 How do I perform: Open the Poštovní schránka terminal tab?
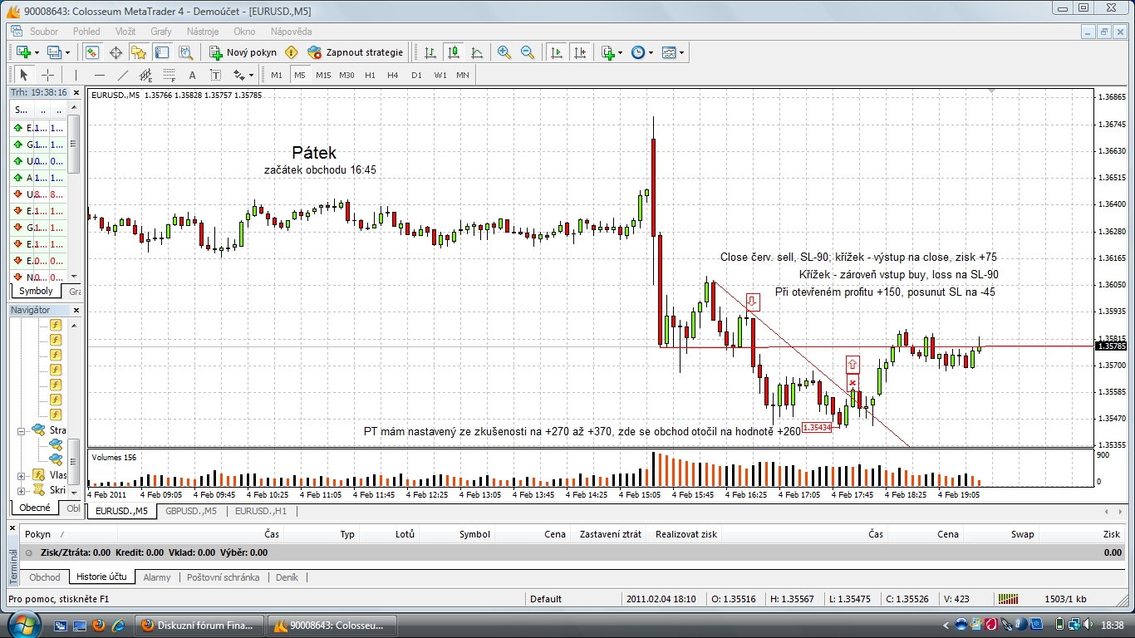(x=224, y=577)
